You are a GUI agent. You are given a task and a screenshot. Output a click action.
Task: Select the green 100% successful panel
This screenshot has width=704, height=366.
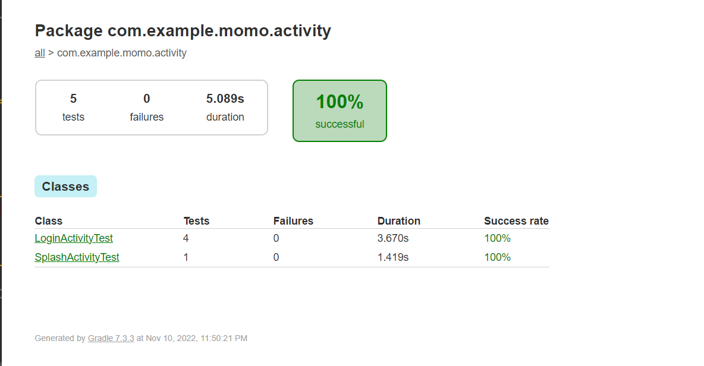pos(340,111)
